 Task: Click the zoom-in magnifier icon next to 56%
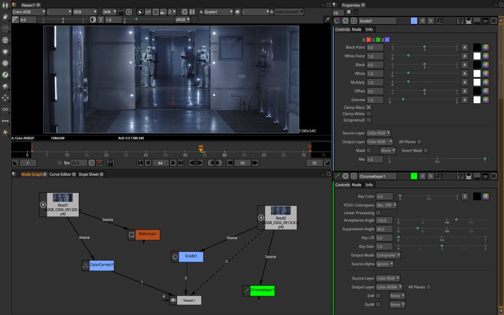click(129, 11)
